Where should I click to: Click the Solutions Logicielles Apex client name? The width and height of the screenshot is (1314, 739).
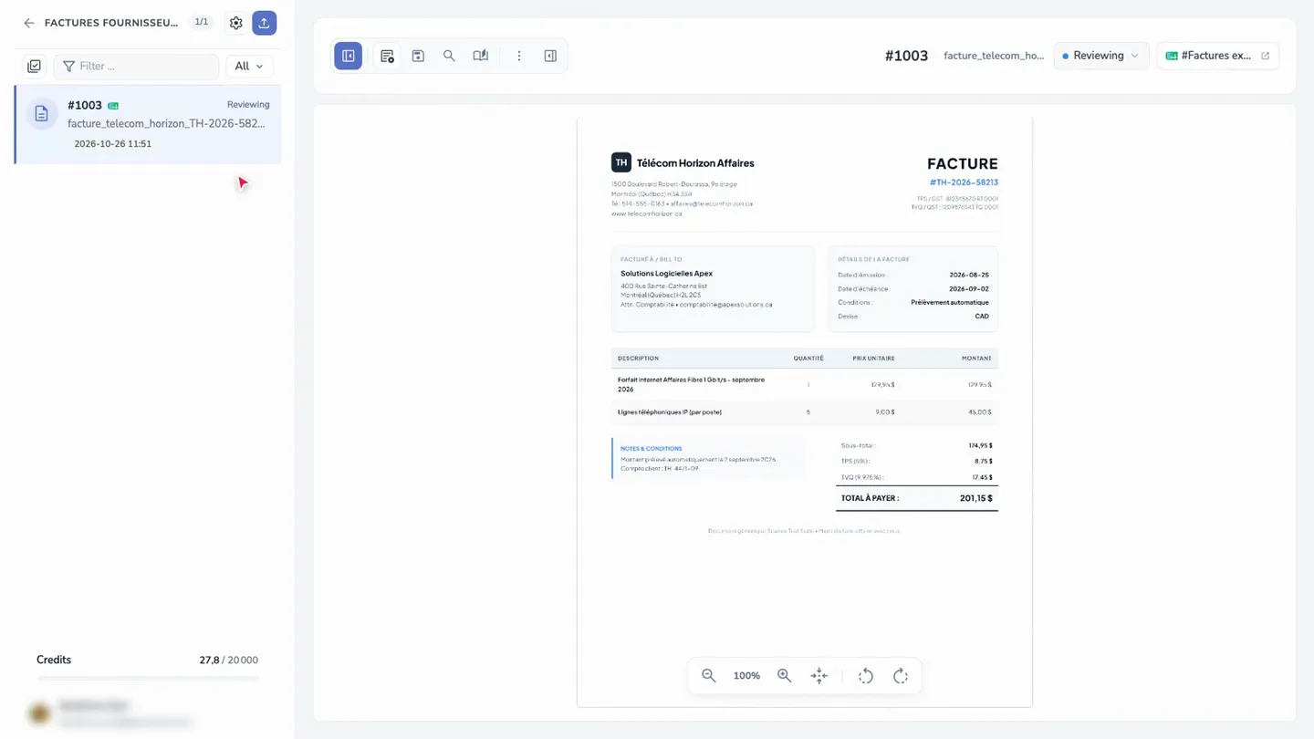click(666, 274)
